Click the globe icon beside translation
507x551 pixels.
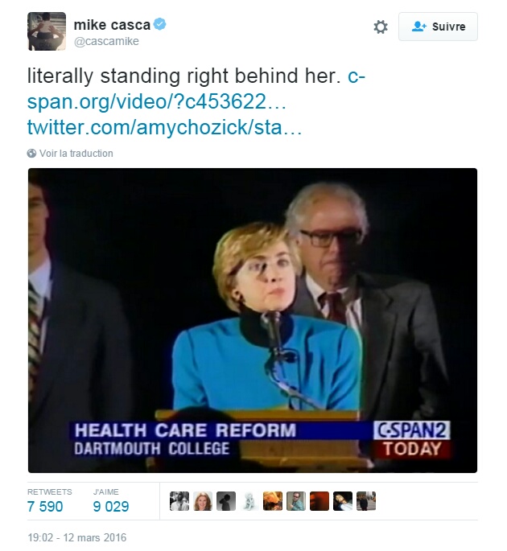(x=31, y=154)
